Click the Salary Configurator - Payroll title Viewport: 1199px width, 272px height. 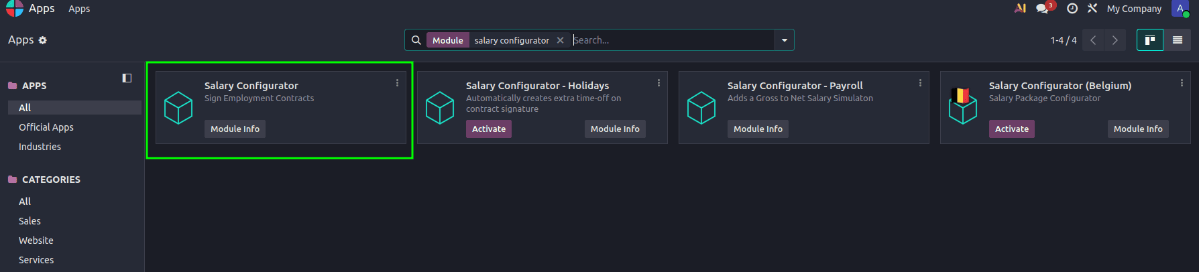point(795,86)
